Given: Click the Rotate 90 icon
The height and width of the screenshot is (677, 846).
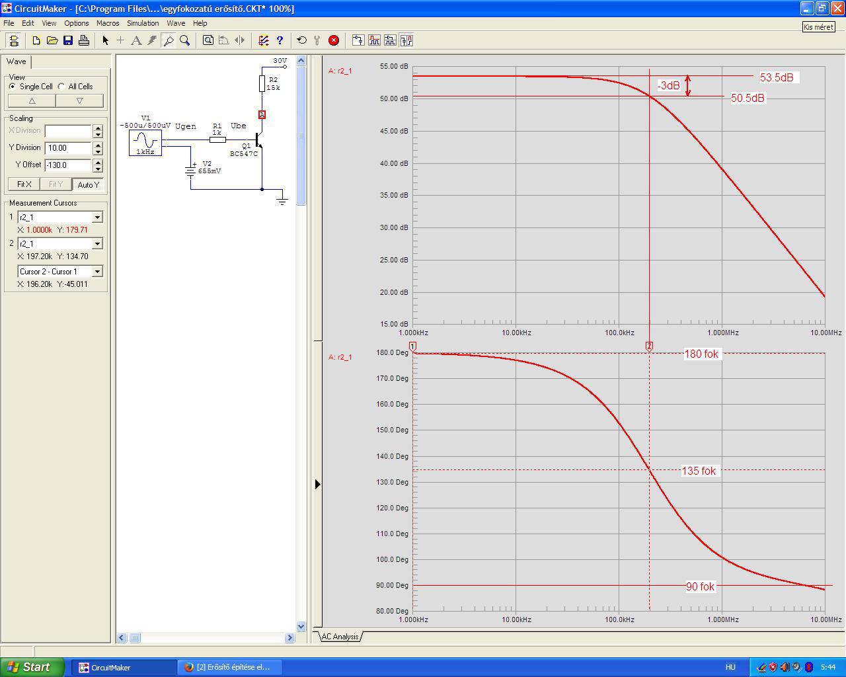Looking at the screenshot, I should tap(223, 40).
